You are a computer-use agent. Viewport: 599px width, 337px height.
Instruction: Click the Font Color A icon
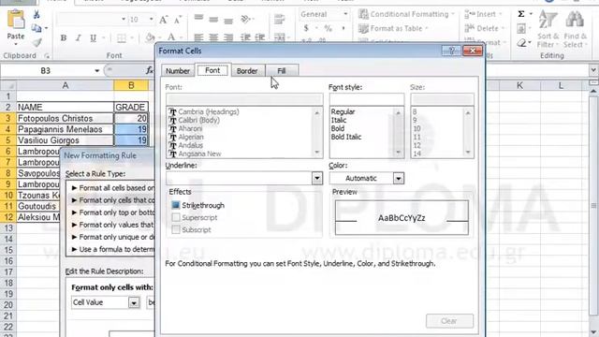(171, 37)
